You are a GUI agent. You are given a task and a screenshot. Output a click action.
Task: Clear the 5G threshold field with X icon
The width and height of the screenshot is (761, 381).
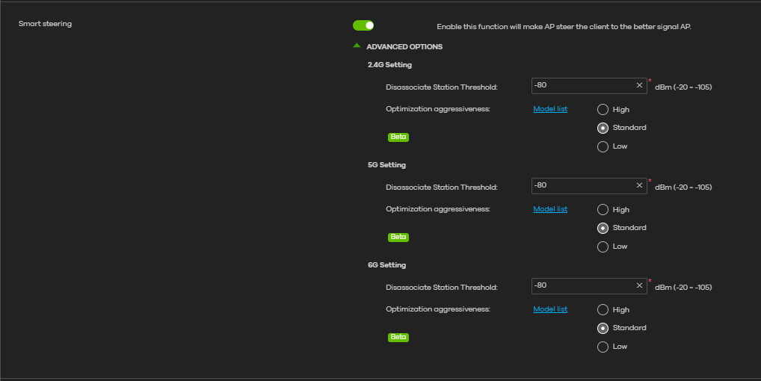point(639,185)
